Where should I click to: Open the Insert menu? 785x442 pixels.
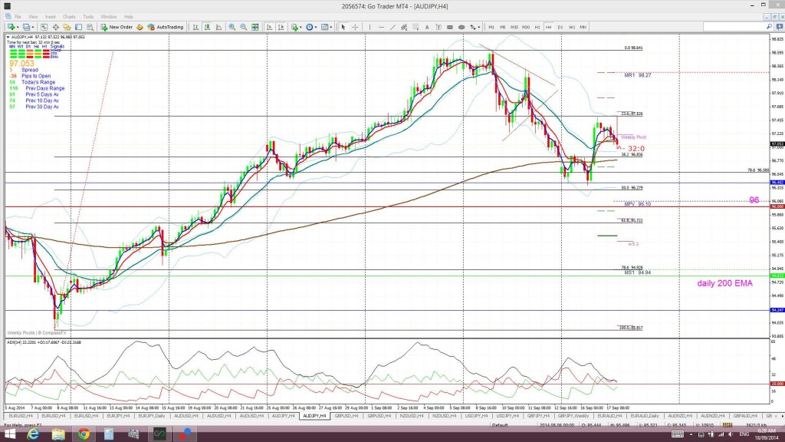pyautogui.click(x=50, y=17)
